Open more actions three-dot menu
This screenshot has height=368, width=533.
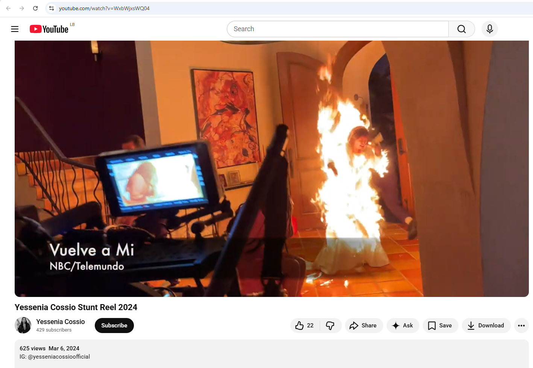click(x=521, y=326)
